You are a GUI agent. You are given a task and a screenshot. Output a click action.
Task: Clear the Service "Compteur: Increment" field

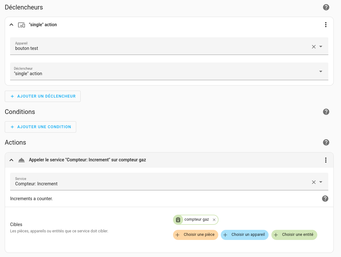point(314,182)
